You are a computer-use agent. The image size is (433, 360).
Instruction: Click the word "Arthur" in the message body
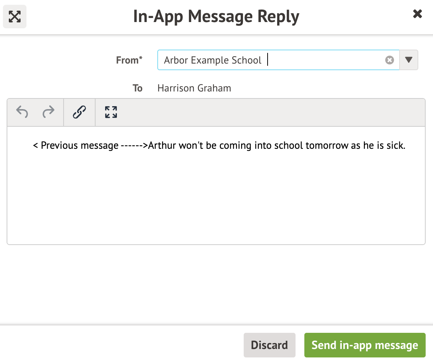[x=162, y=146]
